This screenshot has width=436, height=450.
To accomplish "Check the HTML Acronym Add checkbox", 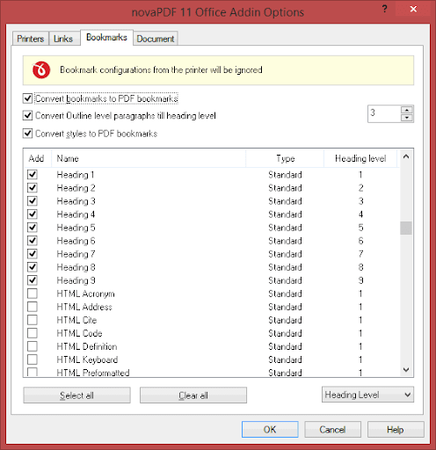I will tap(33, 294).
